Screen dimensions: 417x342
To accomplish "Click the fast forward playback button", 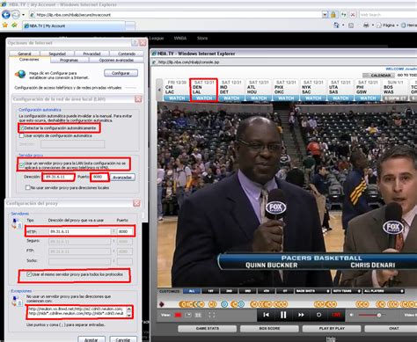I will [301, 315].
